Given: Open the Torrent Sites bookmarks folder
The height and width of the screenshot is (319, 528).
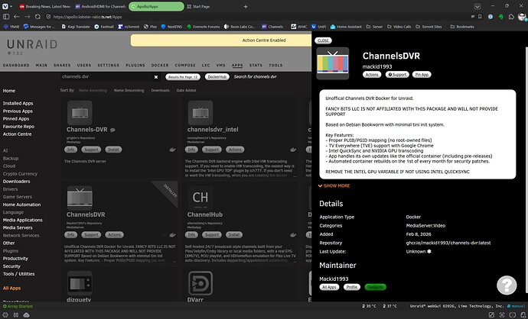Looking at the screenshot, I should (429, 27).
